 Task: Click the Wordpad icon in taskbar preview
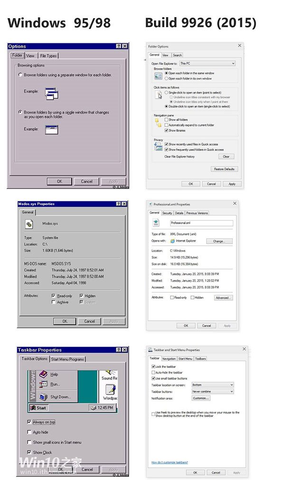pyautogui.click(x=110, y=390)
